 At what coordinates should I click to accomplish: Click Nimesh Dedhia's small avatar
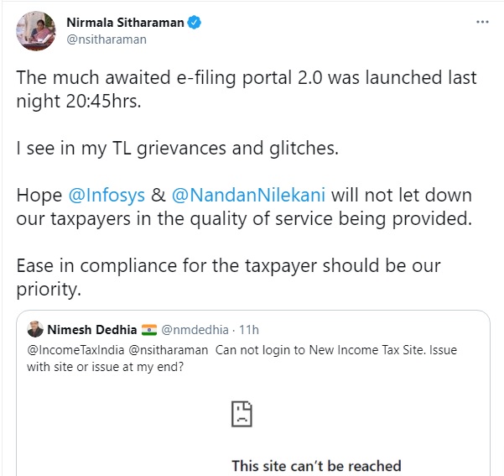[34, 328]
